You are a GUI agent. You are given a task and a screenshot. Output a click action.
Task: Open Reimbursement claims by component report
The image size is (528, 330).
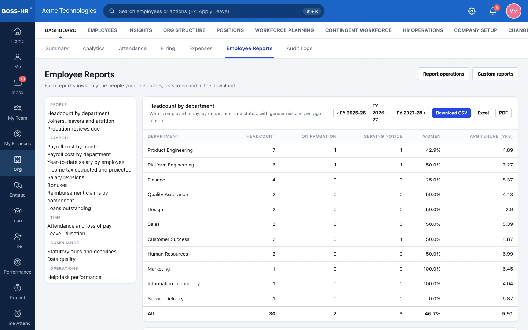tap(77, 197)
